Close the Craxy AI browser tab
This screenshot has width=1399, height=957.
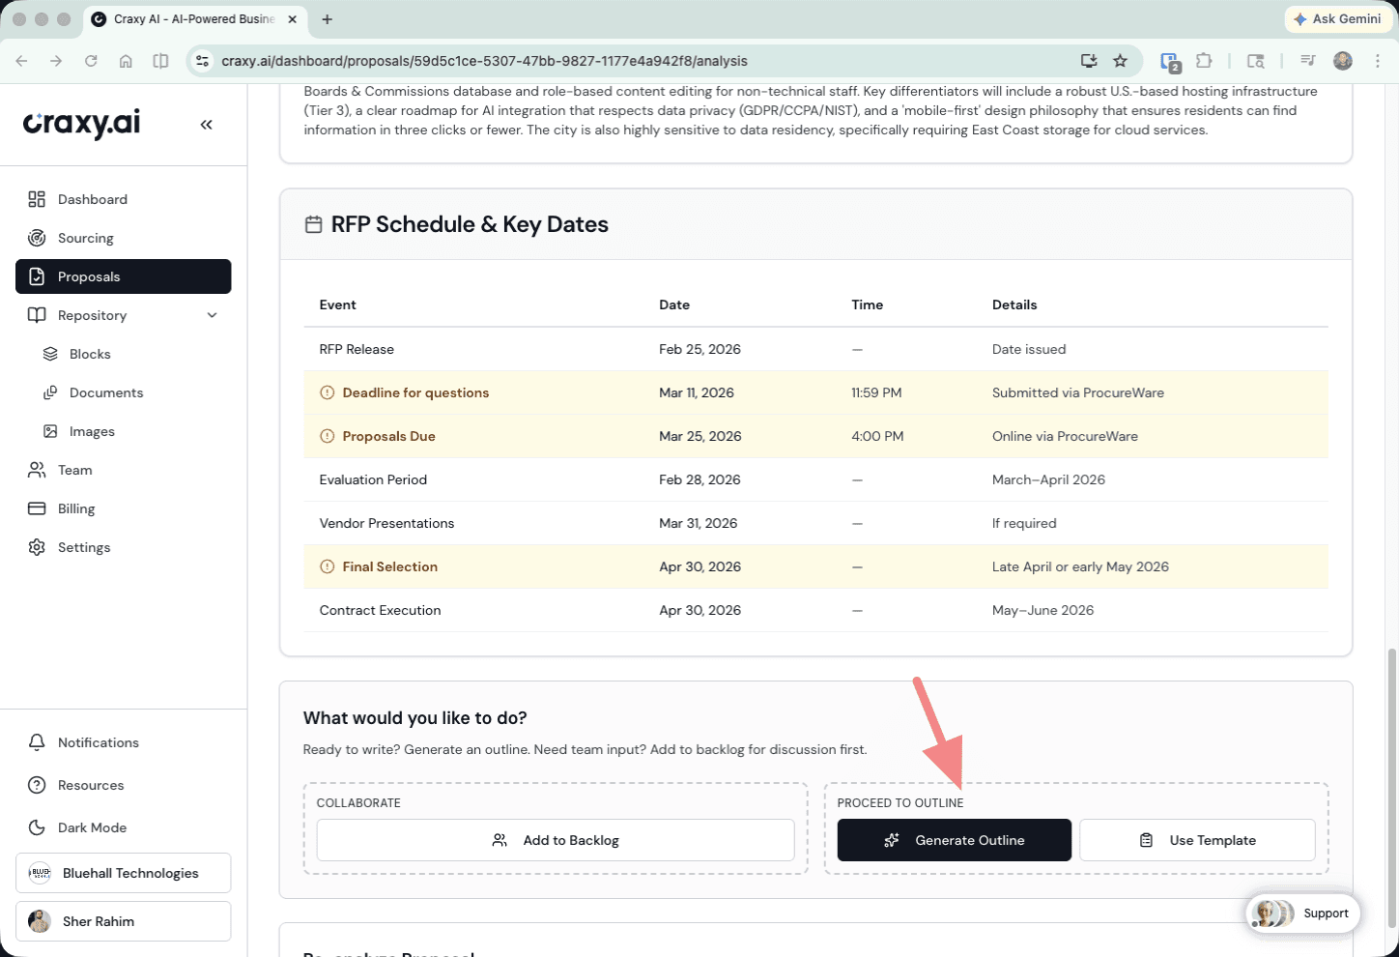tap(292, 19)
